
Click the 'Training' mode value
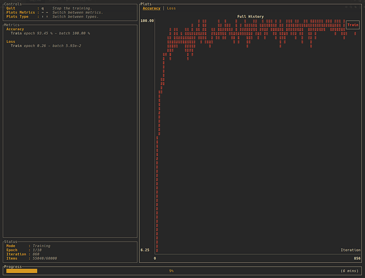pyautogui.click(x=42, y=246)
